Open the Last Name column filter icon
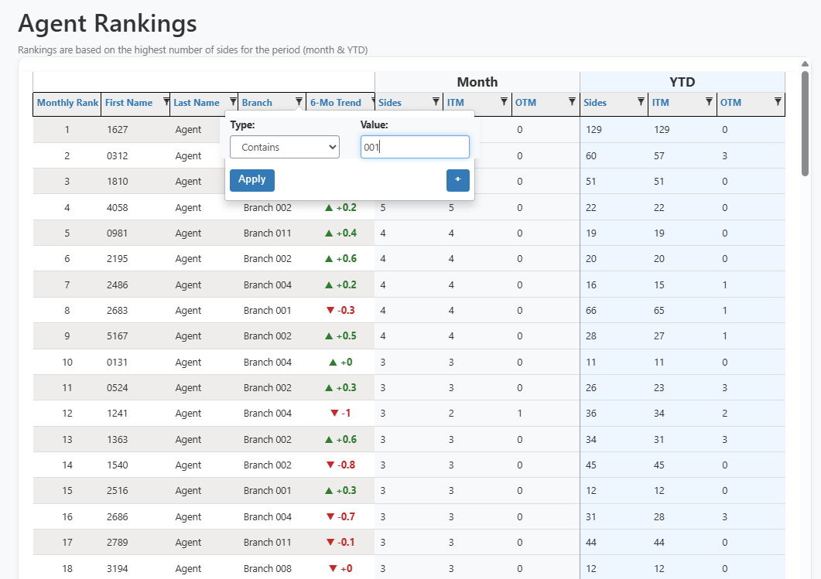The width and height of the screenshot is (821, 579). point(233,101)
